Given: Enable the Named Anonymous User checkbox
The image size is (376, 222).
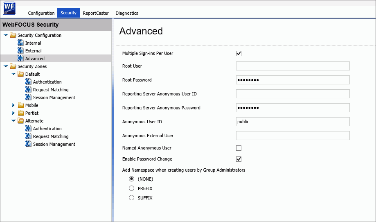Looking at the screenshot, I should 239,148.
